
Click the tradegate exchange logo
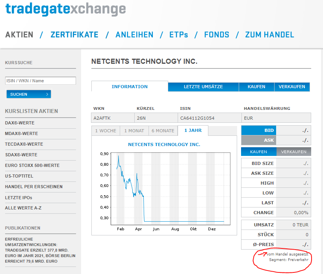(65, 9)
